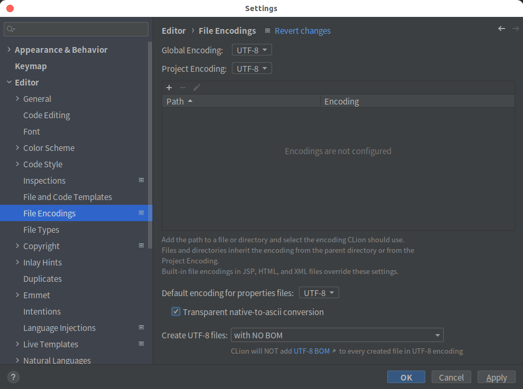Viewport: 523px width, 389px height.
Task: Click the minus remove icon in table toolbar
Action: (182, 88)
